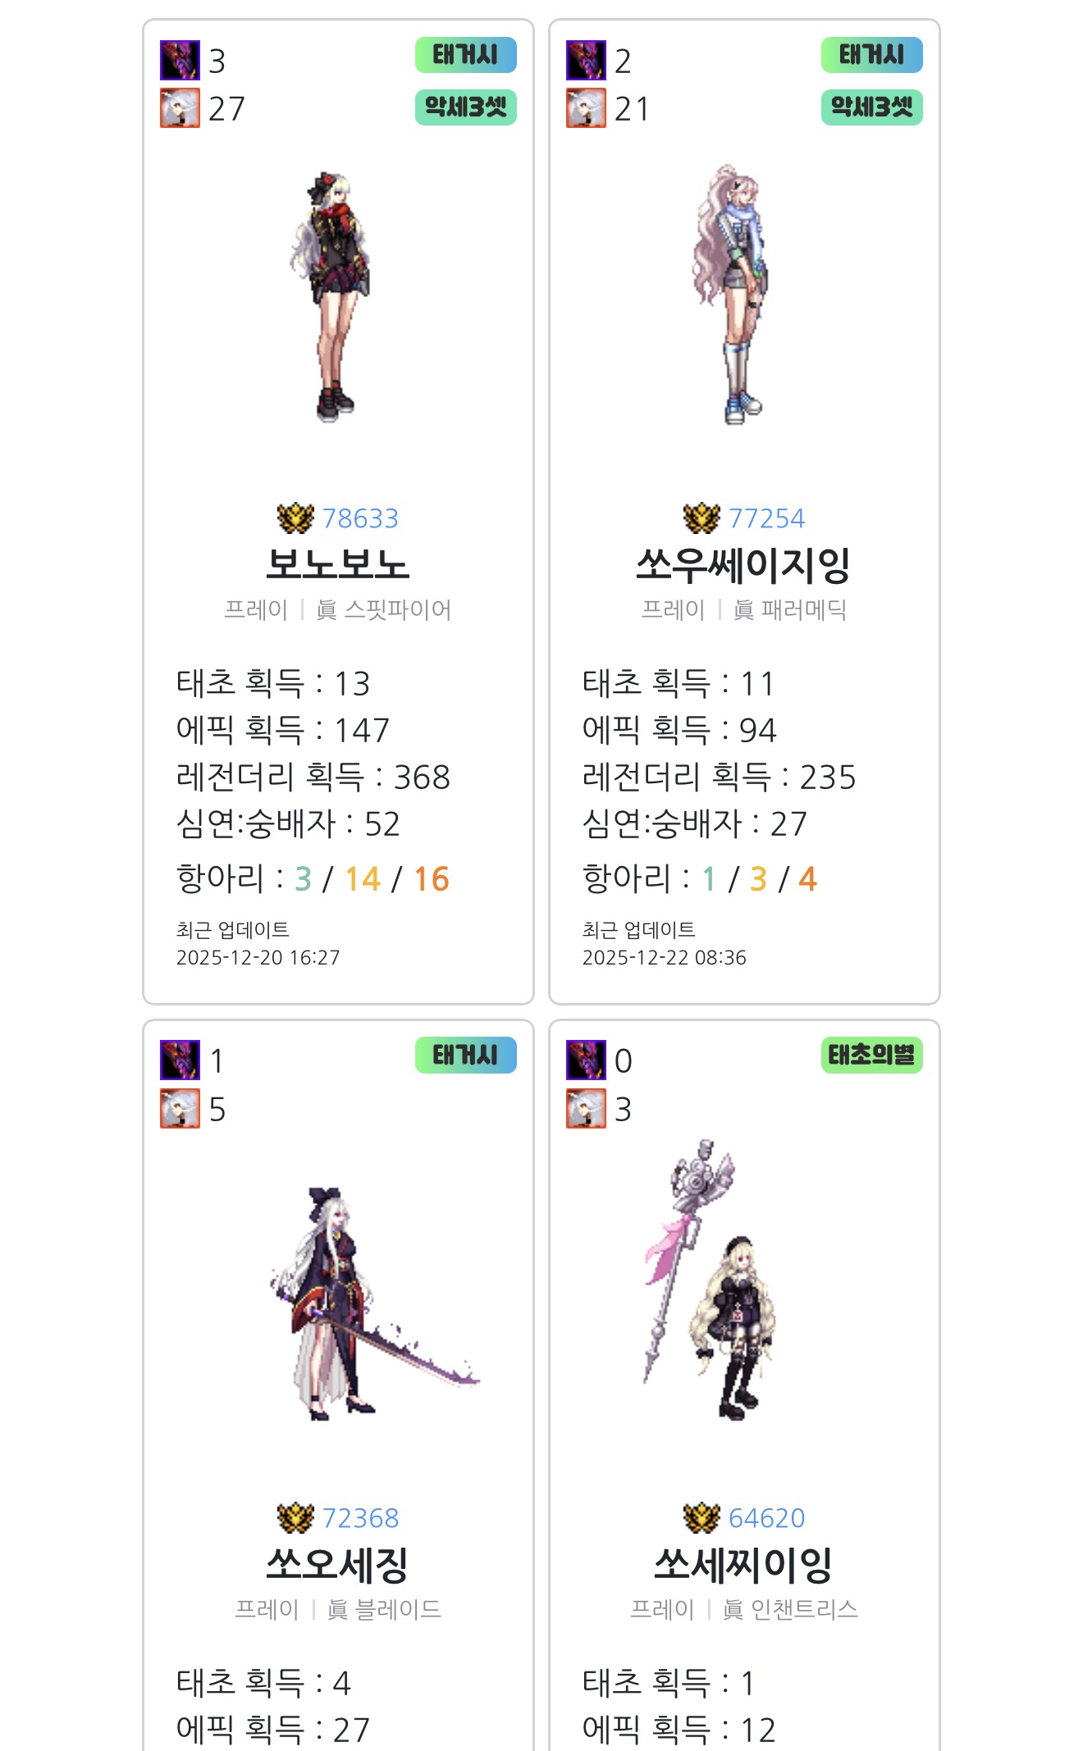Click the gold crest icon beside 64620
This screenshot has width=1083, height=1751.
(x=701, y=1518)
